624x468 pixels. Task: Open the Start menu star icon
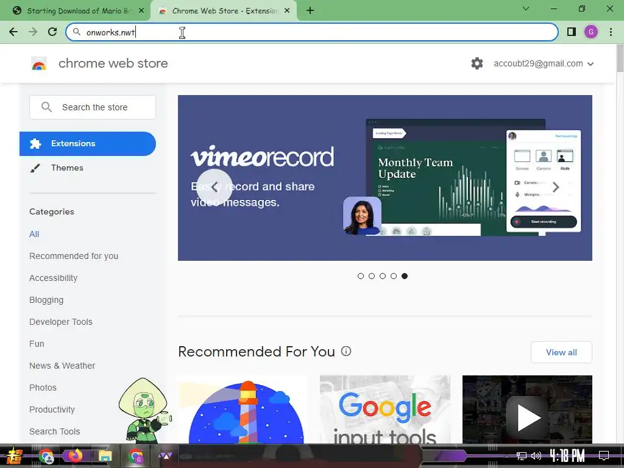pos(14,456)
